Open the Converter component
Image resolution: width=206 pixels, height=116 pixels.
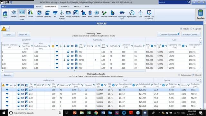tap(76, 14)
